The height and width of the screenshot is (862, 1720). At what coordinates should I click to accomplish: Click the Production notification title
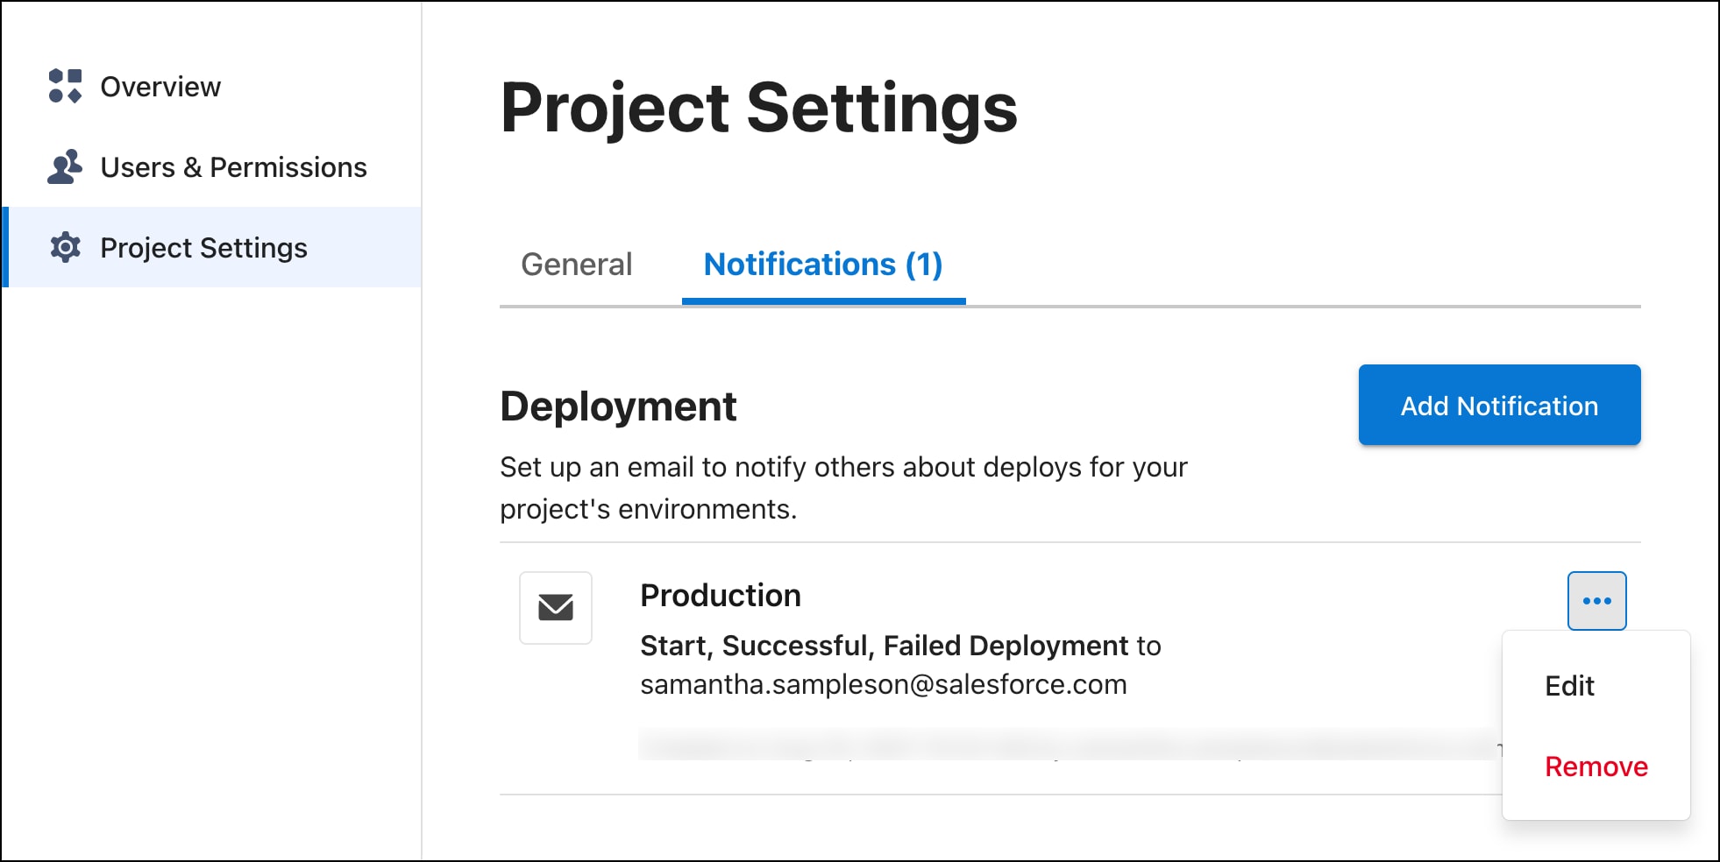(x=721, y=596)
